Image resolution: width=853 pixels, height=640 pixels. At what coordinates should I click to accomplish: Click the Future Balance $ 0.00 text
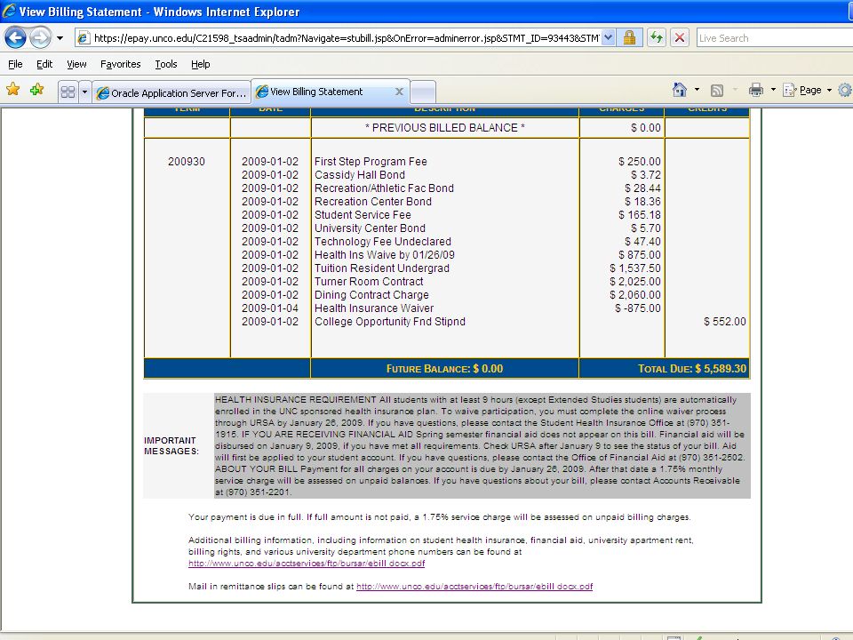point(444,368)
